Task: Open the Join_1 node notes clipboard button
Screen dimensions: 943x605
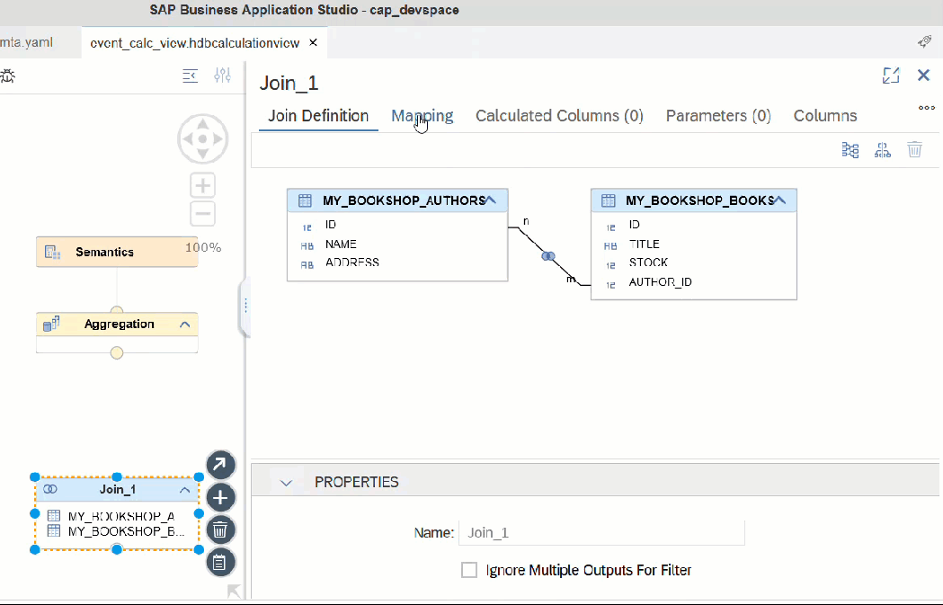Action: pyautogui.click(x=221, y=563)
